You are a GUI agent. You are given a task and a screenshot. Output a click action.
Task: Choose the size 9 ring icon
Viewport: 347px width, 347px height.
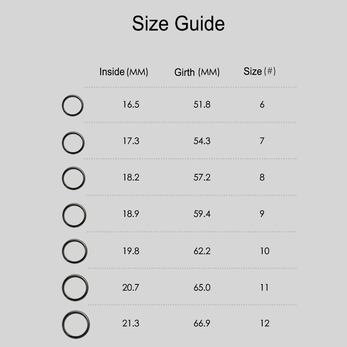[74, 215]
